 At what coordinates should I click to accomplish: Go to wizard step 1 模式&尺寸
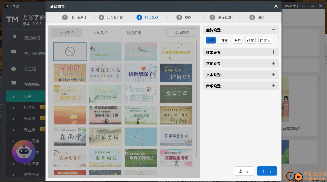point(74,18)
